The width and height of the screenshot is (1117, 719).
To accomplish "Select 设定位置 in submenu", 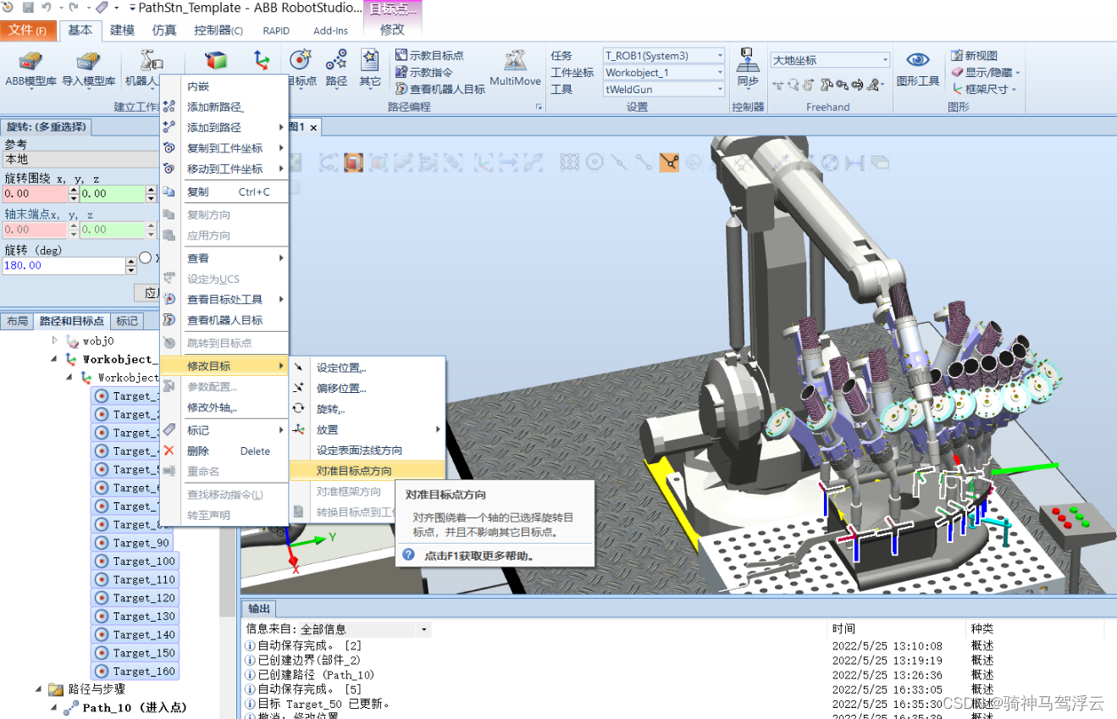I will pos(367,368).
